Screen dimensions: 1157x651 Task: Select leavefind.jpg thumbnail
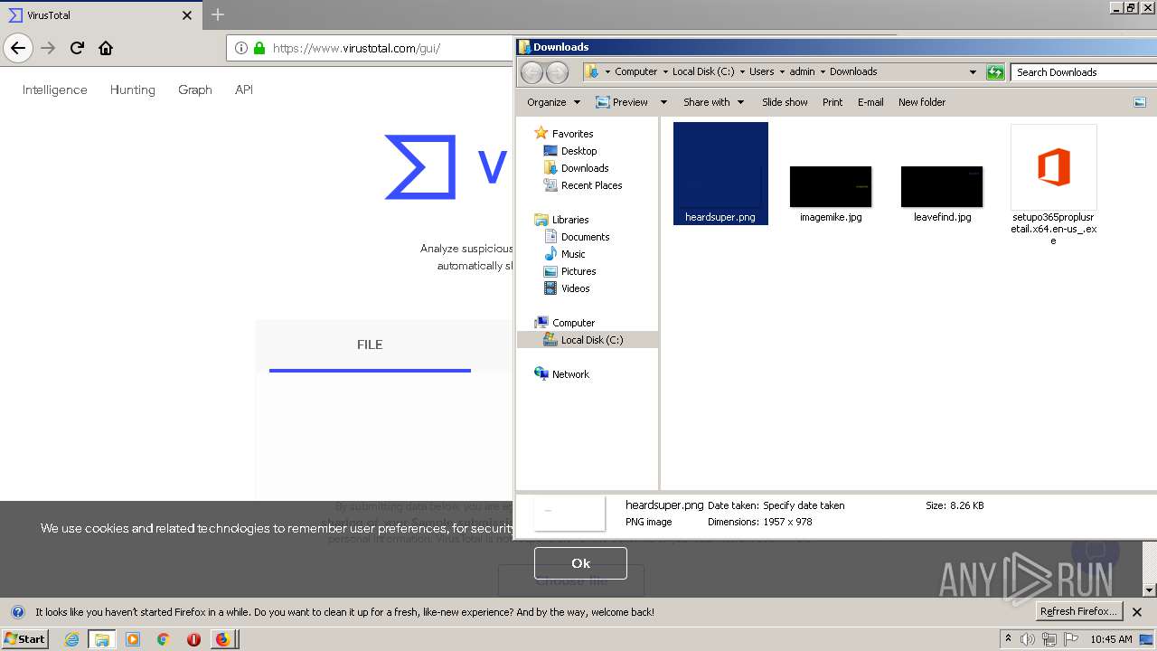(x=942, y=187)
